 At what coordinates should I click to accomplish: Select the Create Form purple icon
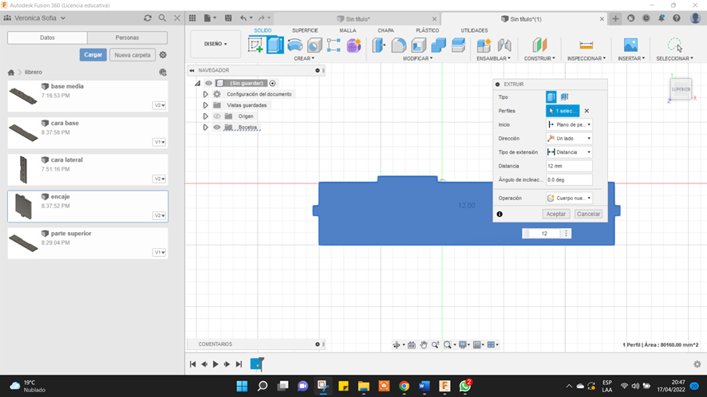point(354,45)
